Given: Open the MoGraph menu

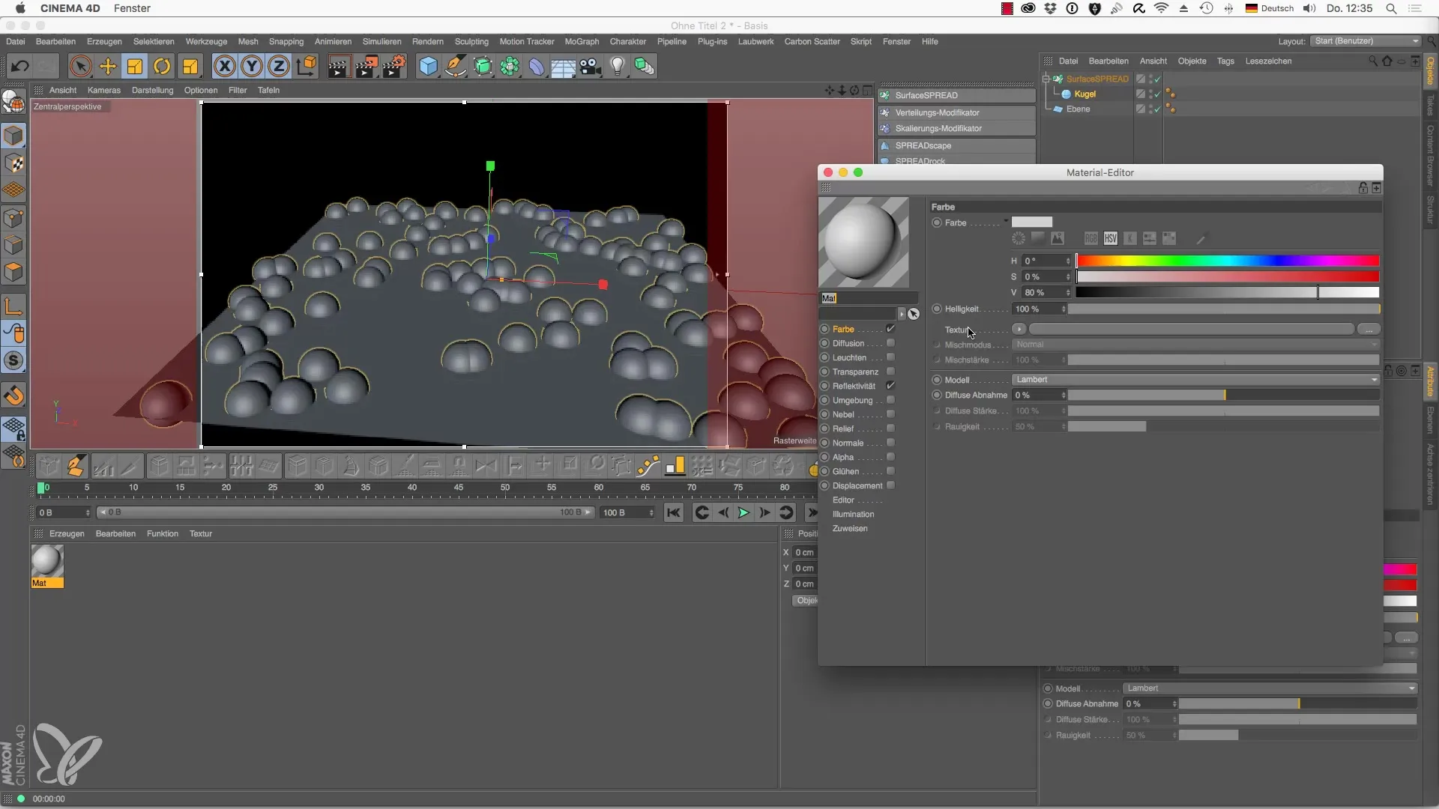Looking at the screenshot, I should pyautogui.click(x=582, y=41).
